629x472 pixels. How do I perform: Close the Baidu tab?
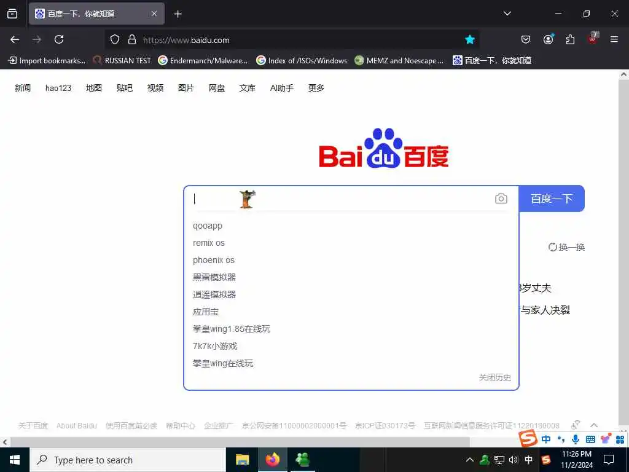[x=154, y=14]
